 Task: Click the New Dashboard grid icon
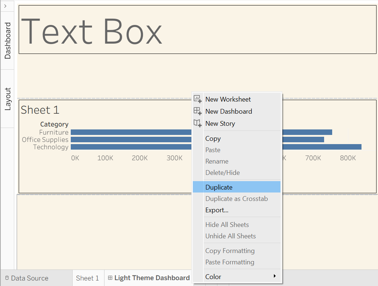[x=198, y=111]
